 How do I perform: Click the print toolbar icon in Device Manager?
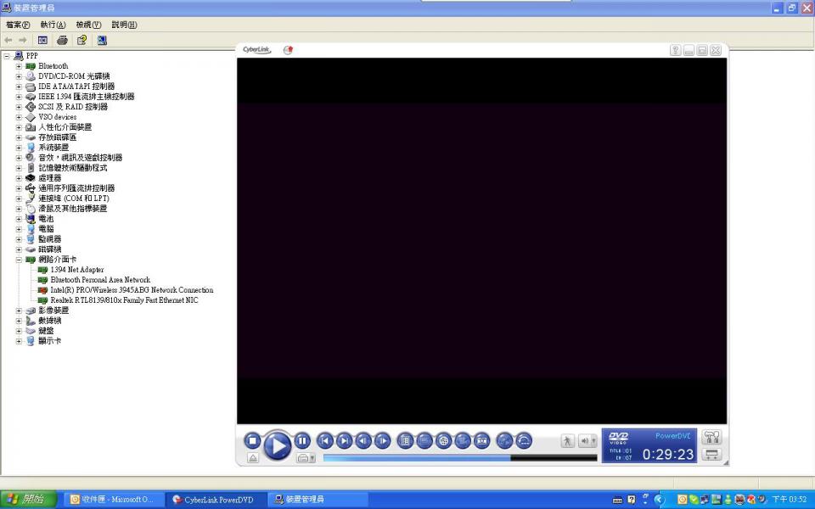coord(62,40)
